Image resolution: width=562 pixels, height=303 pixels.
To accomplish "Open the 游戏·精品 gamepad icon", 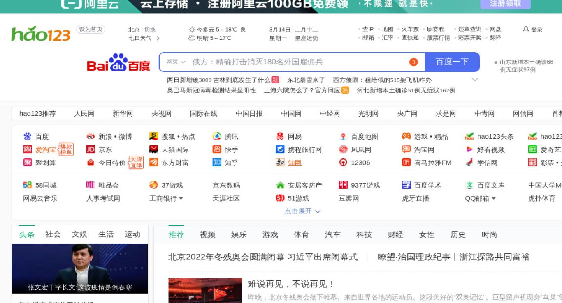I will [406, 136].
